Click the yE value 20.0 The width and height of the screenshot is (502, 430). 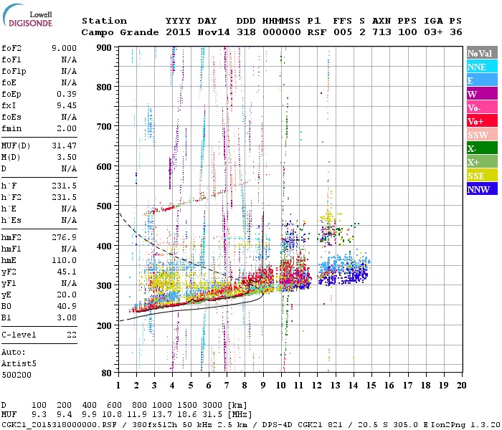(x=67, y=295)
